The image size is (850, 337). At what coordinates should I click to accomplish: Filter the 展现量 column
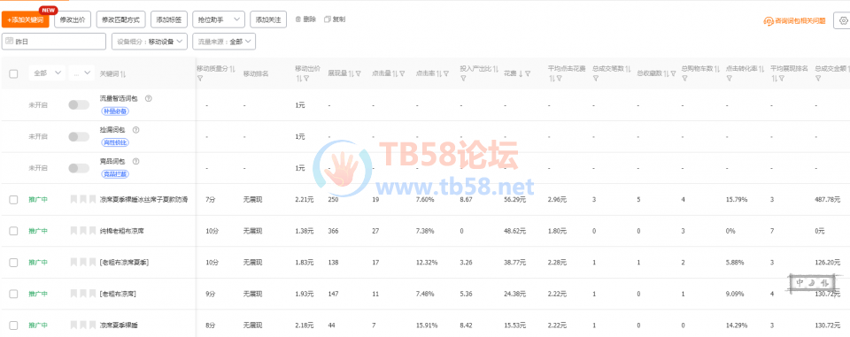359,73
